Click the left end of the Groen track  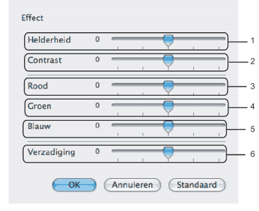(x=113, y=105)
